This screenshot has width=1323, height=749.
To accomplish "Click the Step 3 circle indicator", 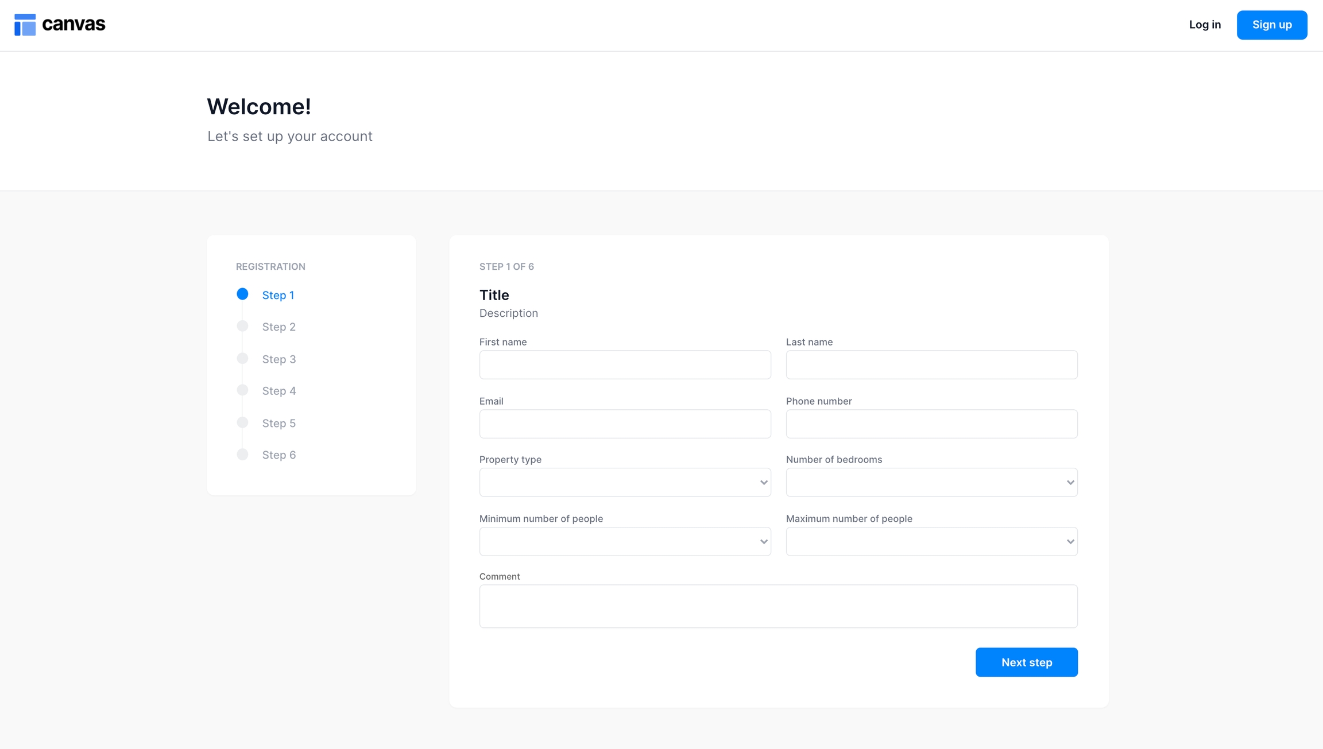I will pos(242,358).
